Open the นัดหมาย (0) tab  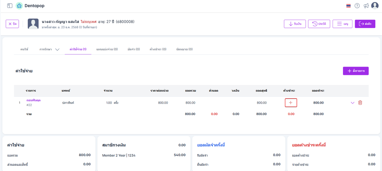184,50
